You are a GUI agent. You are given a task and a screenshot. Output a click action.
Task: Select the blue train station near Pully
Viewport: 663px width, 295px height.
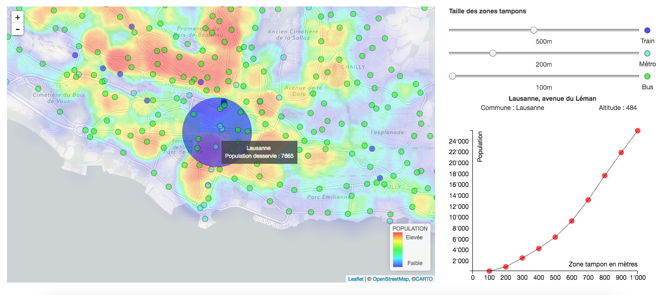[x=380, y=178]
